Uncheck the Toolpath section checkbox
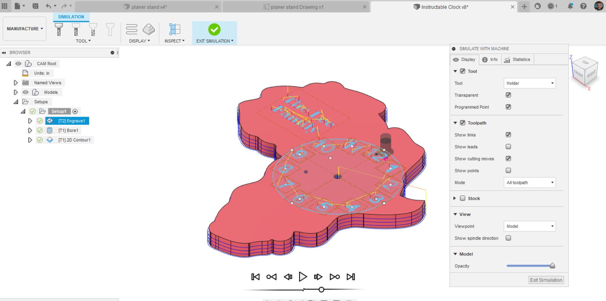 [x=463, y=123]
